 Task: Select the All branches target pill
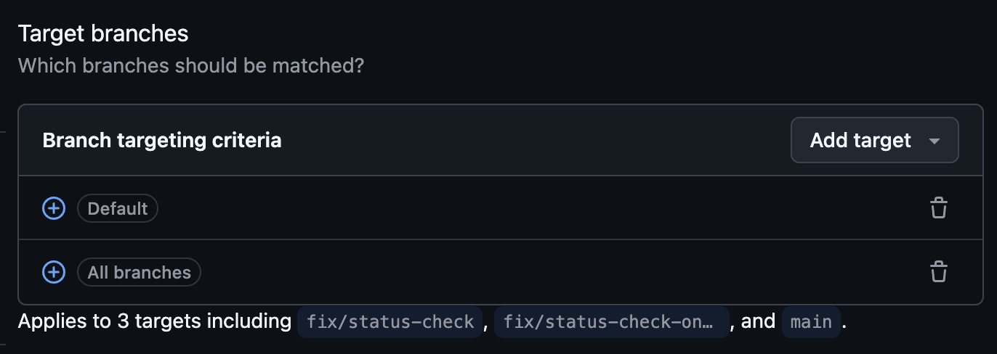coord(139,273)
